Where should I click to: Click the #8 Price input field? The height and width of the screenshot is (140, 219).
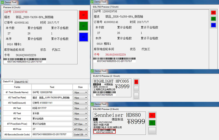[52, 129]
